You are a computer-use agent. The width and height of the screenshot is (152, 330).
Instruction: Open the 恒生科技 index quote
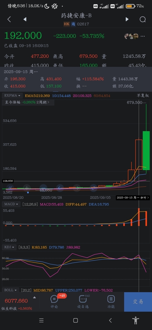17,309
